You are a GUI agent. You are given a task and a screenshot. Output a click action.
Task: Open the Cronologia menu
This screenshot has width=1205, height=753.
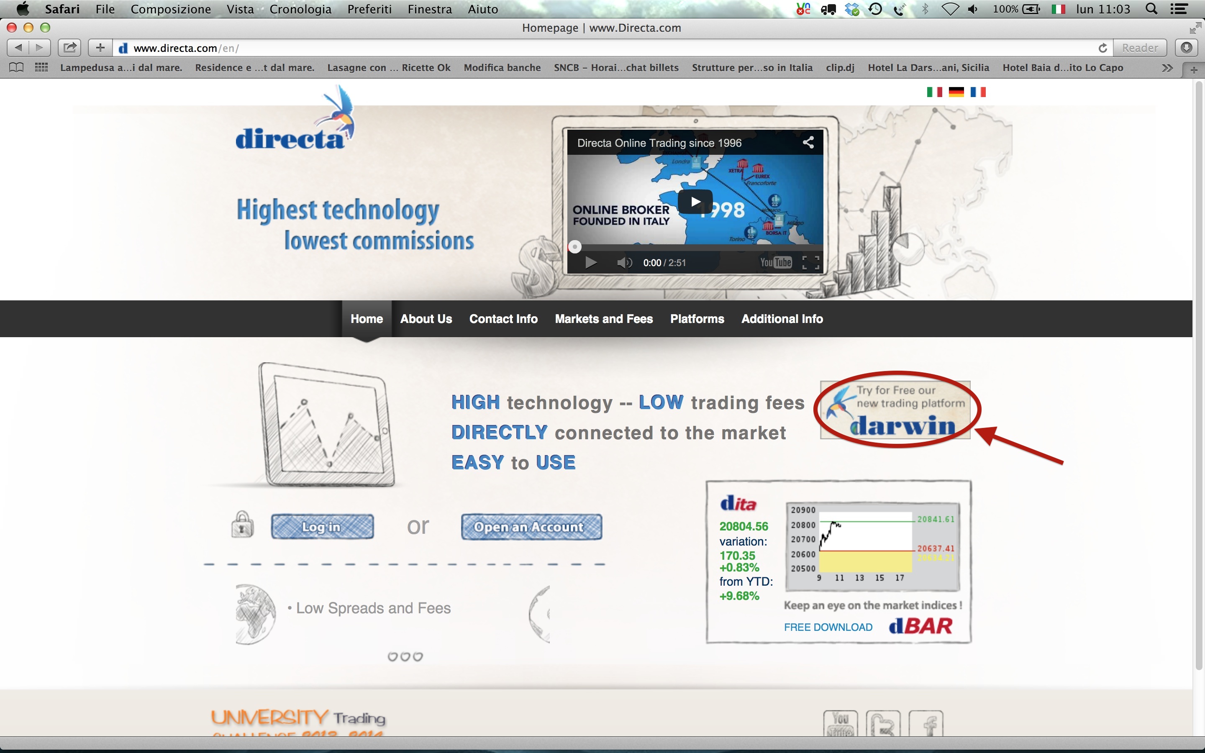coord(300,9)
